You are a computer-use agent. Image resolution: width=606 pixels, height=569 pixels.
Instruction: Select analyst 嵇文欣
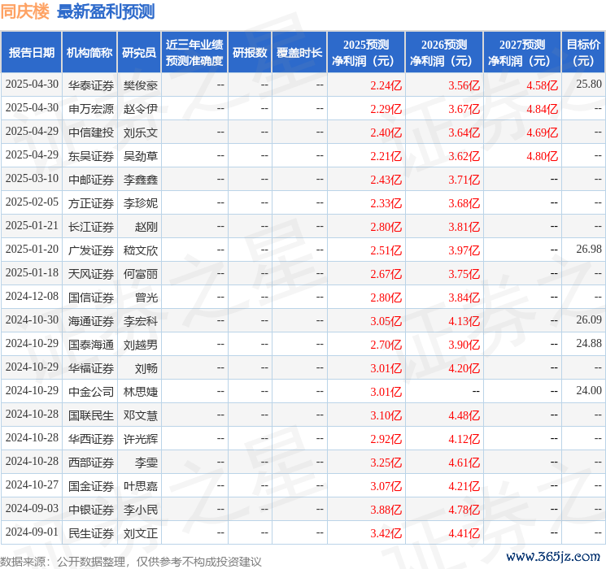(140, 250)
